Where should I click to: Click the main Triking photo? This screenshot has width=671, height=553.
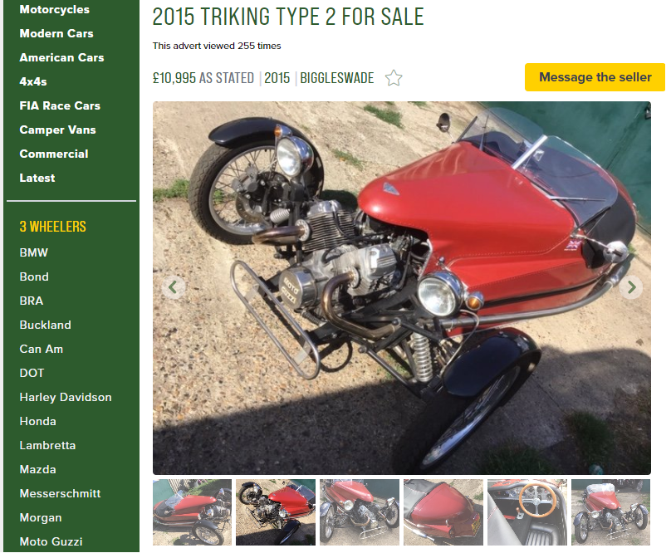pos(402,287)
